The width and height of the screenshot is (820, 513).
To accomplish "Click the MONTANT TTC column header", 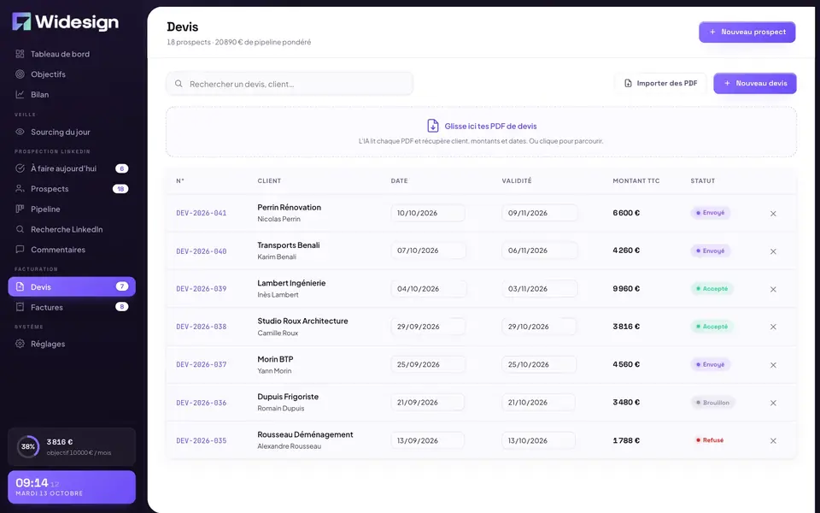I will coord(635,180).
